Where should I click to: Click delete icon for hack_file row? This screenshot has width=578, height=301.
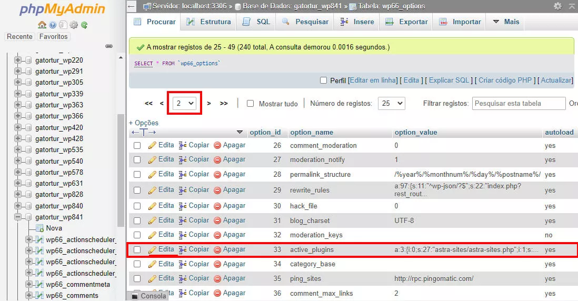(217, 206)
